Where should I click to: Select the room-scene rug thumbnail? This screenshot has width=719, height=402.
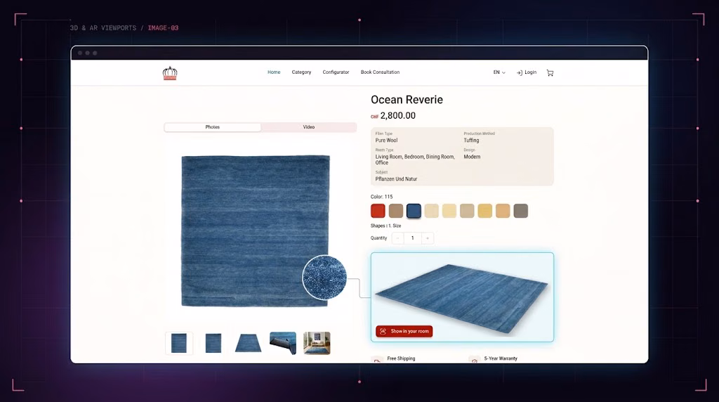pos(317,343)
